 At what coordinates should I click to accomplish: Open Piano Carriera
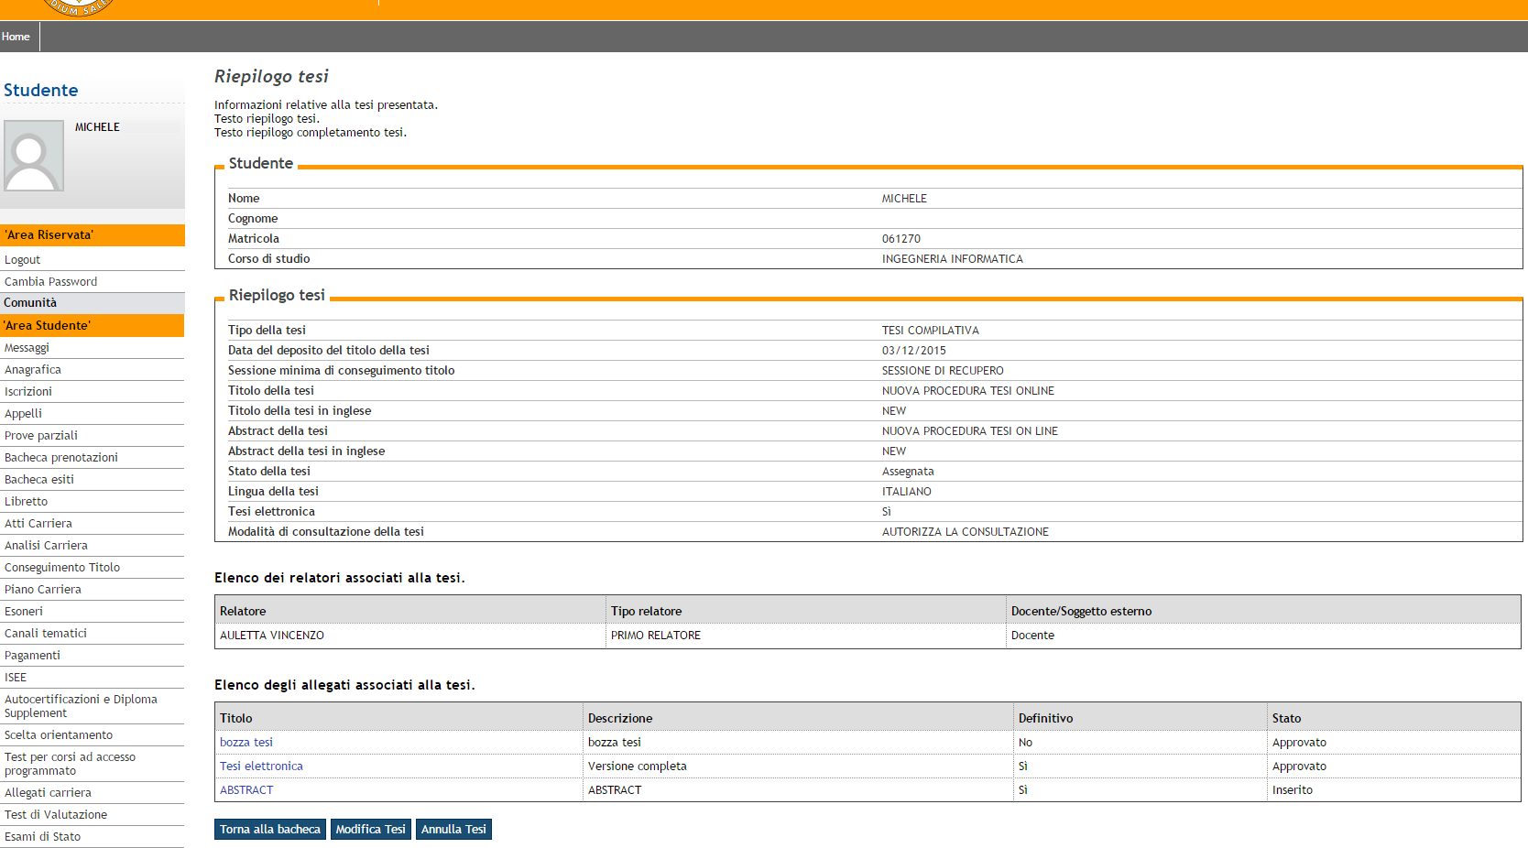(x=43, y=590)
